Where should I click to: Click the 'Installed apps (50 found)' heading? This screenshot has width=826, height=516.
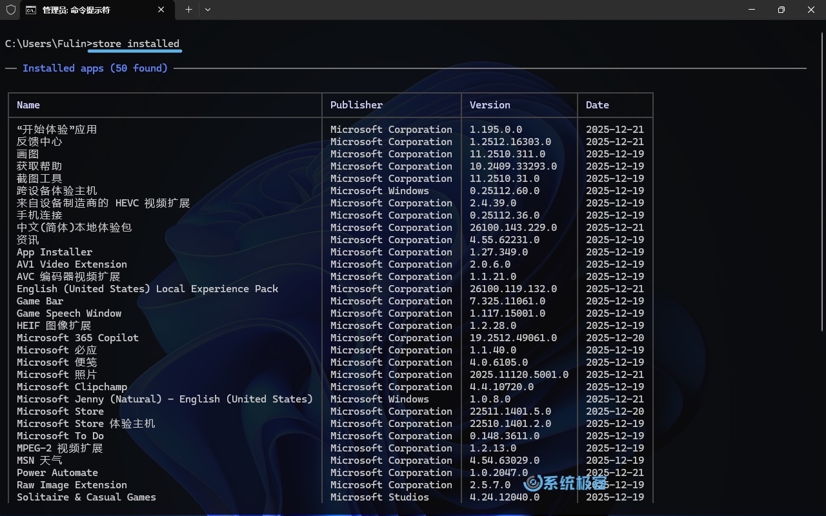[95, 68]
